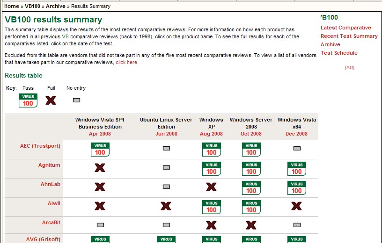Open the Aug 2008 test results
Screen dimensions: 382x243
pos(211,134)
